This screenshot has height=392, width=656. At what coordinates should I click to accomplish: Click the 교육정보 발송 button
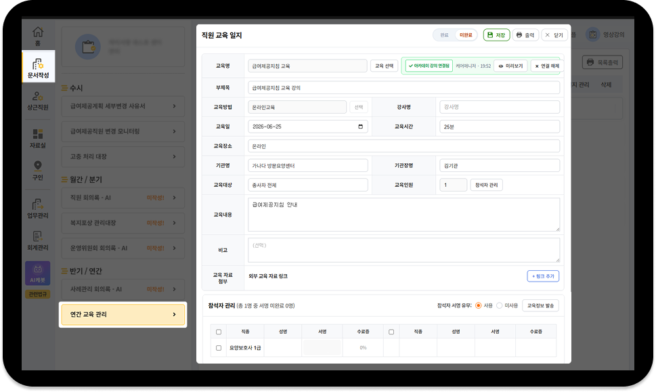540,306
